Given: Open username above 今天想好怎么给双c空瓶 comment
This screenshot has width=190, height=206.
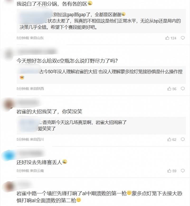Looking at the screenshot, I should tap(37, 52).
